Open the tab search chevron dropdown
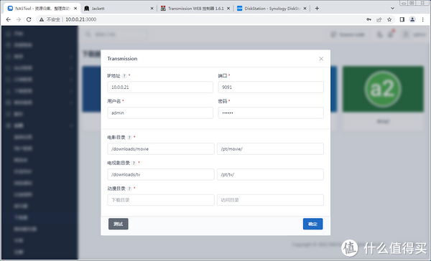Viewport: 431px width, 261px height. tap(392, 9)
